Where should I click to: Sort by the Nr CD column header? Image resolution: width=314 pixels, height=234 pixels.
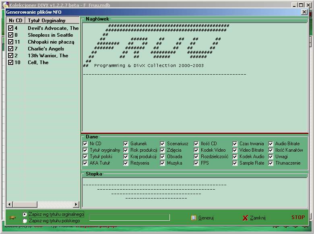click(x=15, y=21)
